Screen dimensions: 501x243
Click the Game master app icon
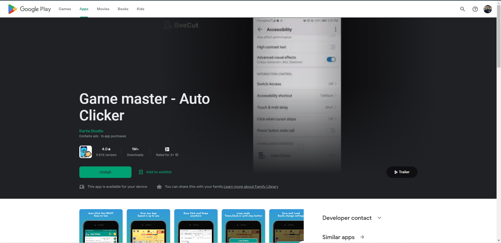point(86,152)
